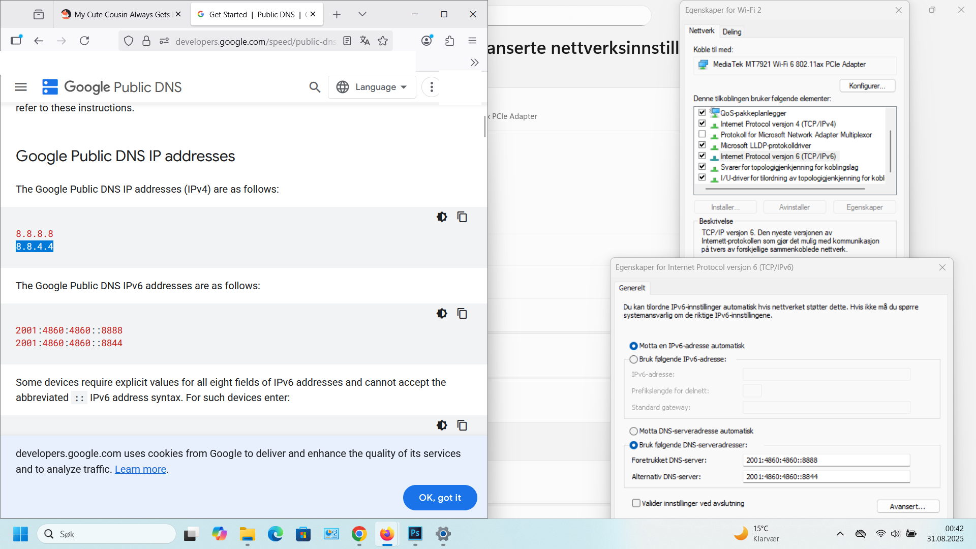This screenshot has height=549, width=976.
Task: Click the Windows taskbar Søk box
Action: 107,534
